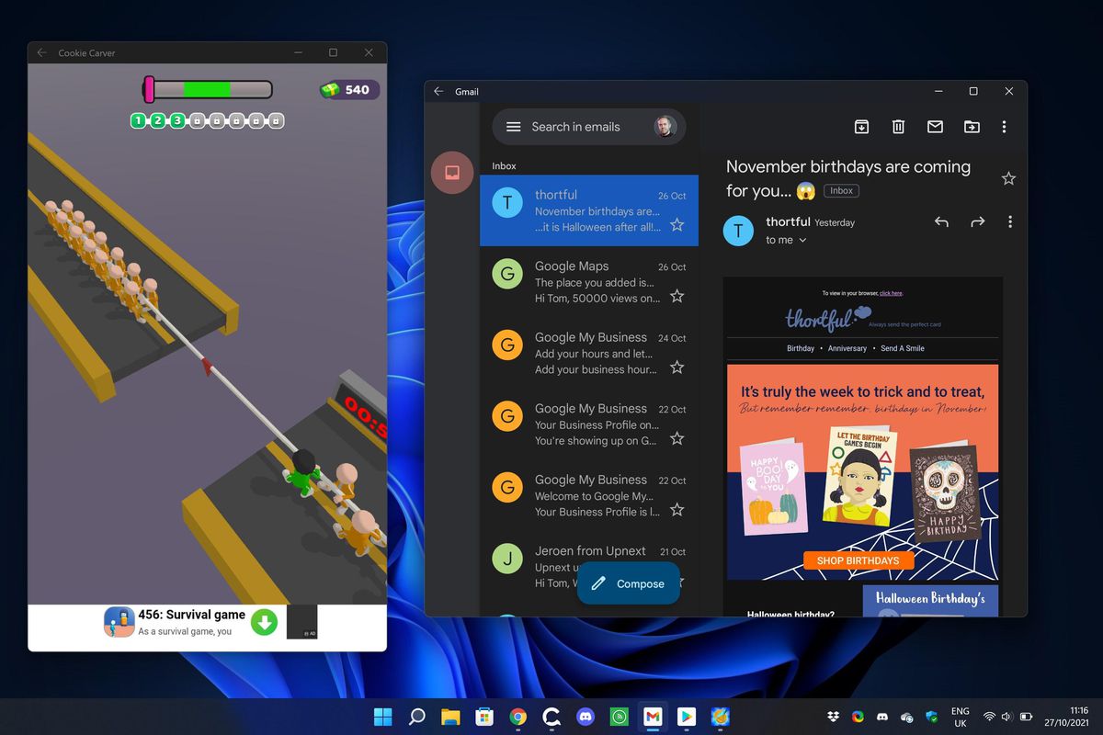
Task: Click the Move to folder icon
Action: 972,127
